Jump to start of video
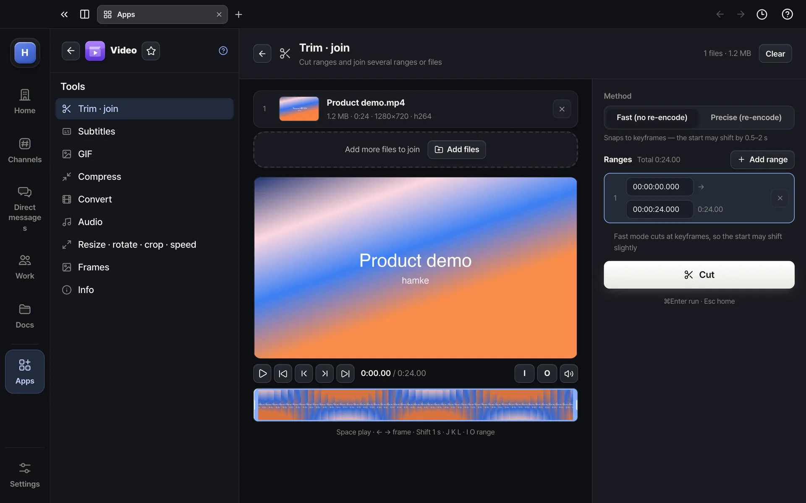The height and width of the screenshot is (503, 806). click(283, 373)
